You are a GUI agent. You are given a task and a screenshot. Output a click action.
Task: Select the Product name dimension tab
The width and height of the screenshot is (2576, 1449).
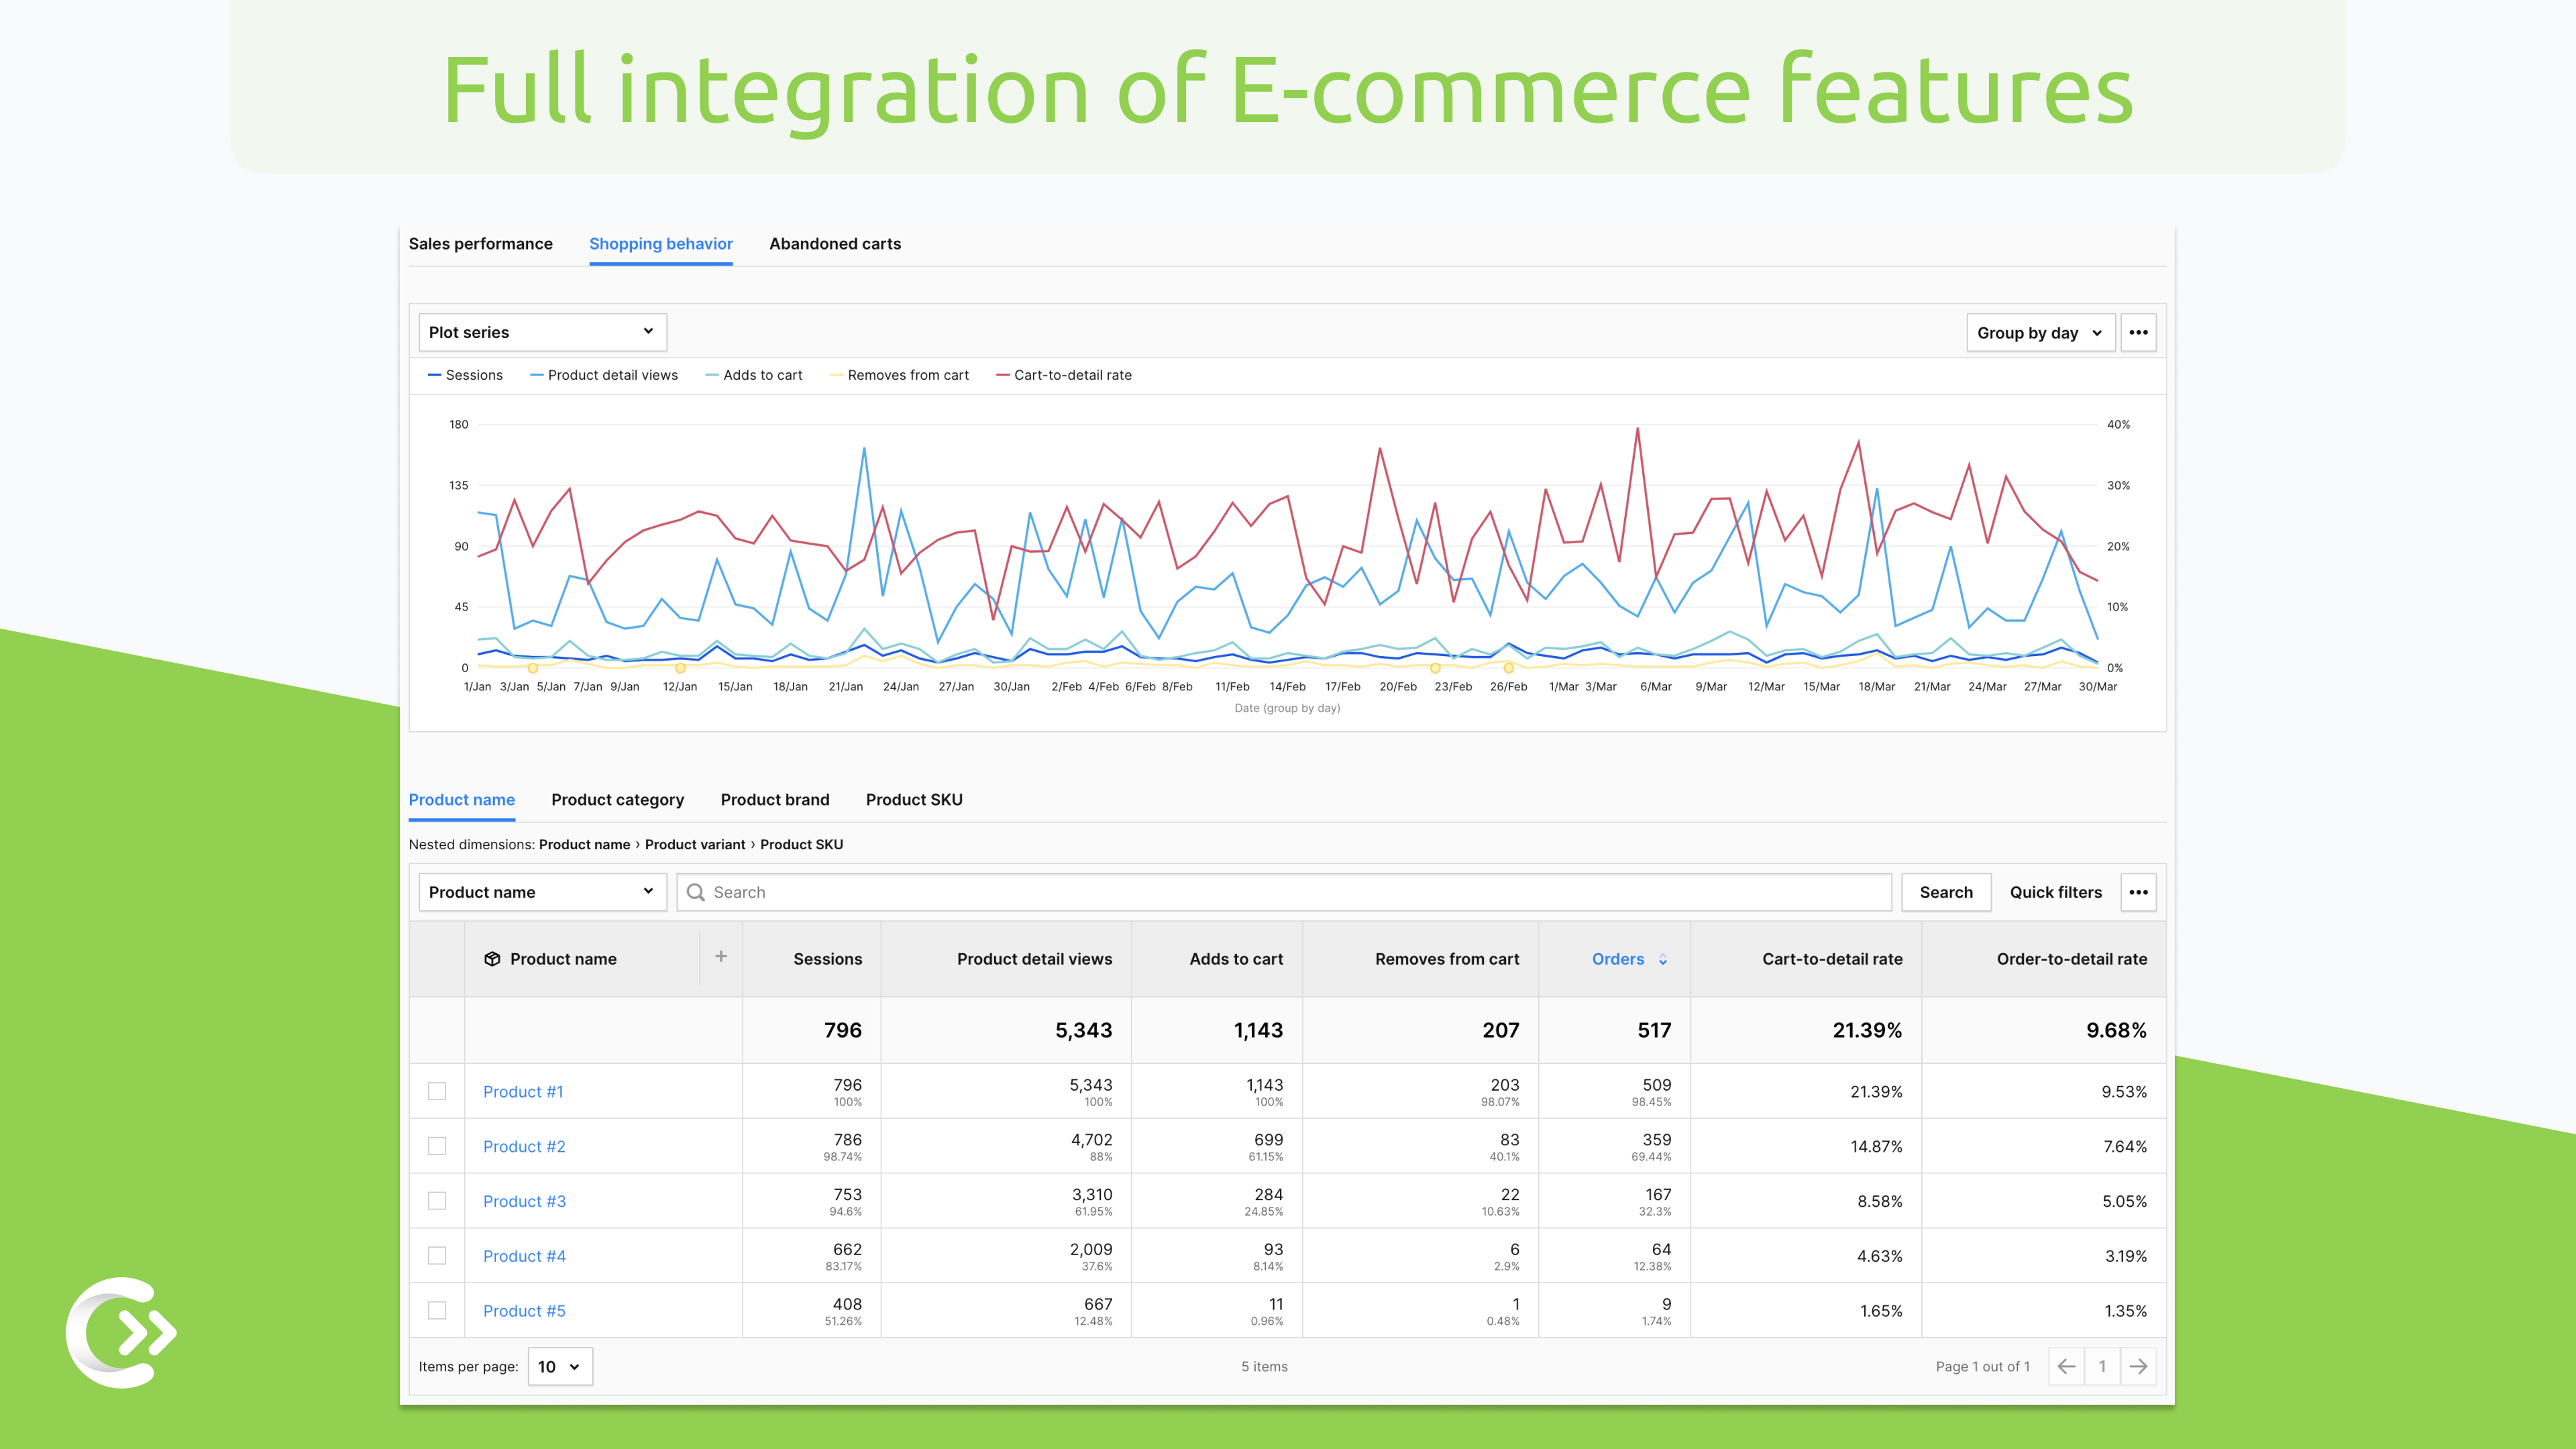(462, 800)
